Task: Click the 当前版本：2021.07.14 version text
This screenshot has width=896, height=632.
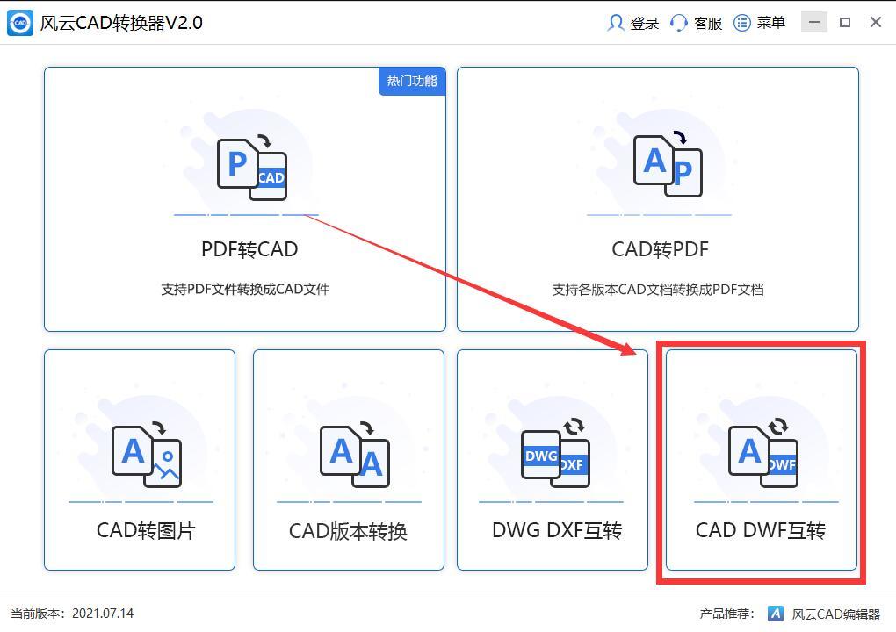Action: [72, 614]
